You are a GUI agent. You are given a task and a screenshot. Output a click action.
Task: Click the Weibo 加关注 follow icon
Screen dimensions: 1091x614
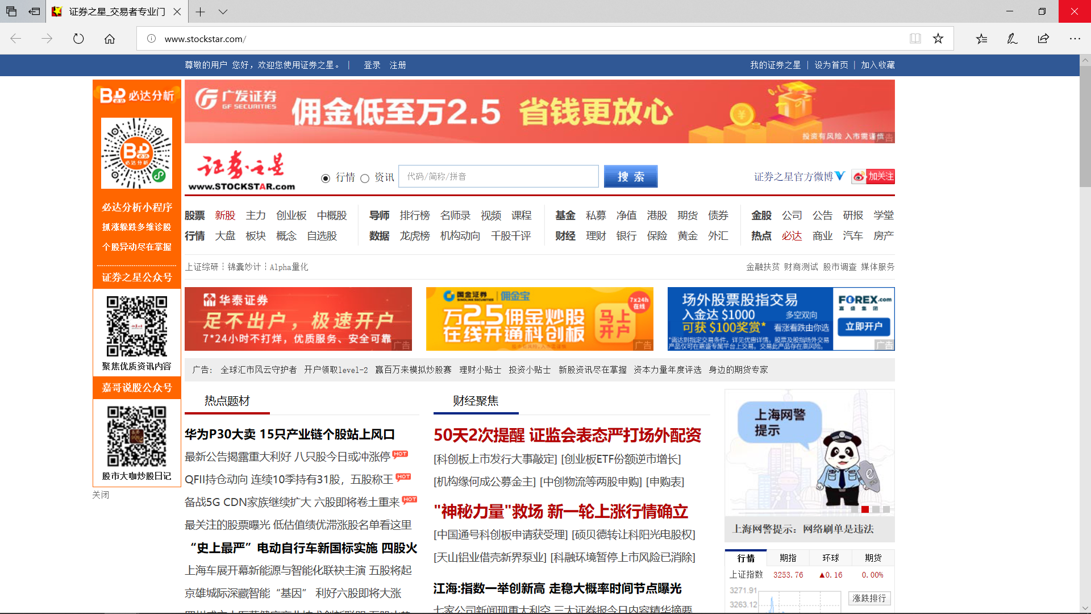tap(873, 177)
